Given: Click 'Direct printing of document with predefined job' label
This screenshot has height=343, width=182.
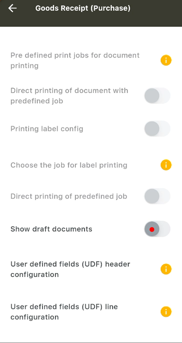Looking at the screenshot, I should tap(70, 96).
